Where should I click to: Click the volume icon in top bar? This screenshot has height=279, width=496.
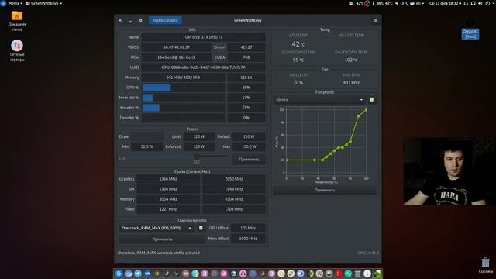[480, 3]
